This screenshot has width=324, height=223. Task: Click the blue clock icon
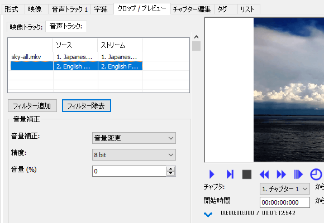coord(316,174)
